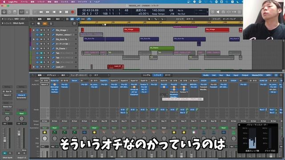Screen dimensions: 285x160
Task: Rewind the transport
Action: pyautogui.click(x=41, y=12)
